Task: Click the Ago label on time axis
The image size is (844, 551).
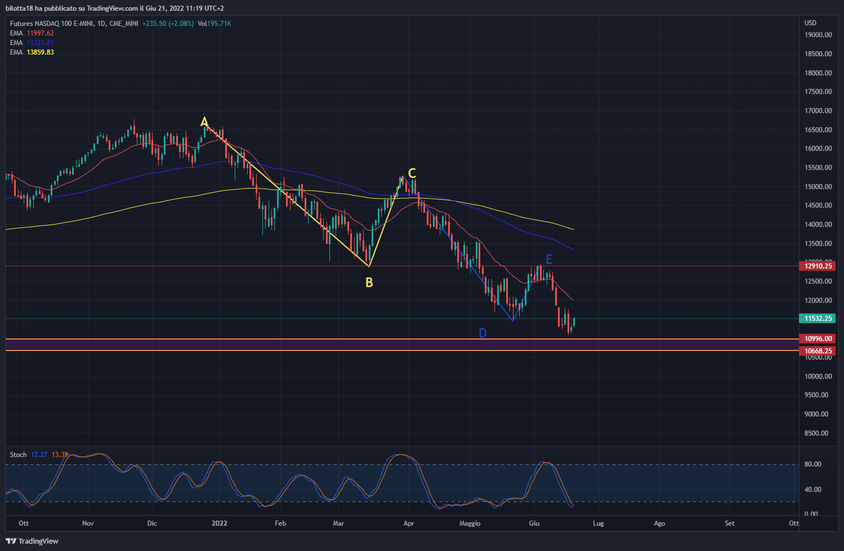Action: pyautogui.click(x=659, y=523)
